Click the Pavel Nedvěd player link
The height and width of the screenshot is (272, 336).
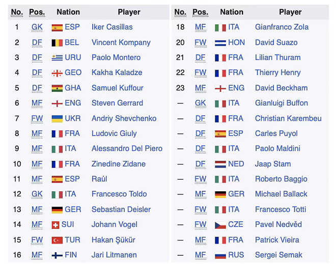[278, 224]
